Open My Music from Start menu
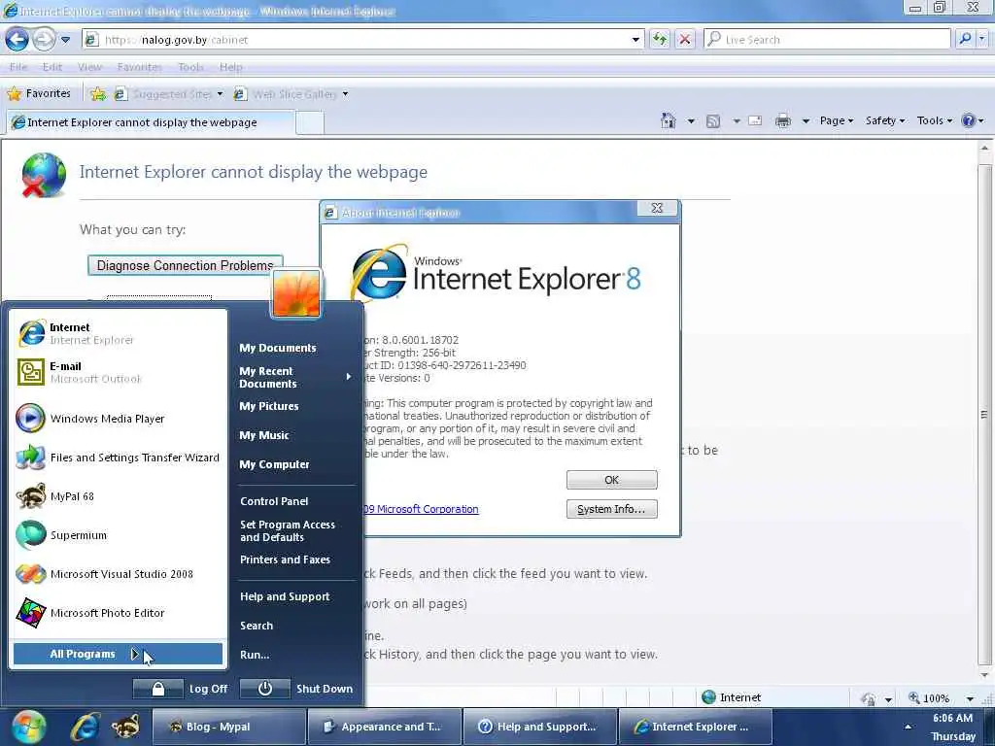This screenshot has width=995, height=746. (264, 435)
